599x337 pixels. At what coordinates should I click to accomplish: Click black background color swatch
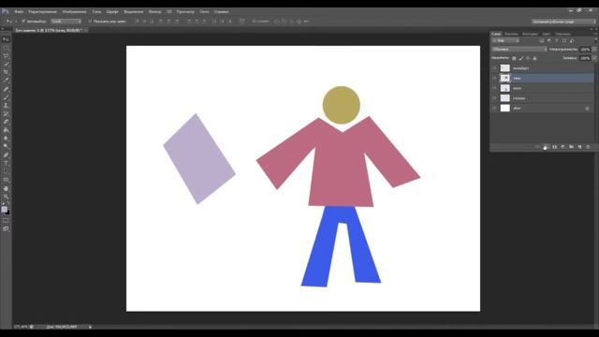click(x=7, y=212)
